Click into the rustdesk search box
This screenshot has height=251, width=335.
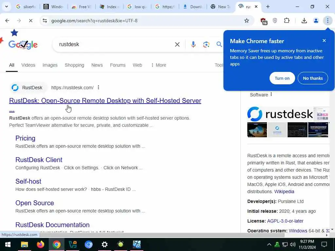click(115, 44)
